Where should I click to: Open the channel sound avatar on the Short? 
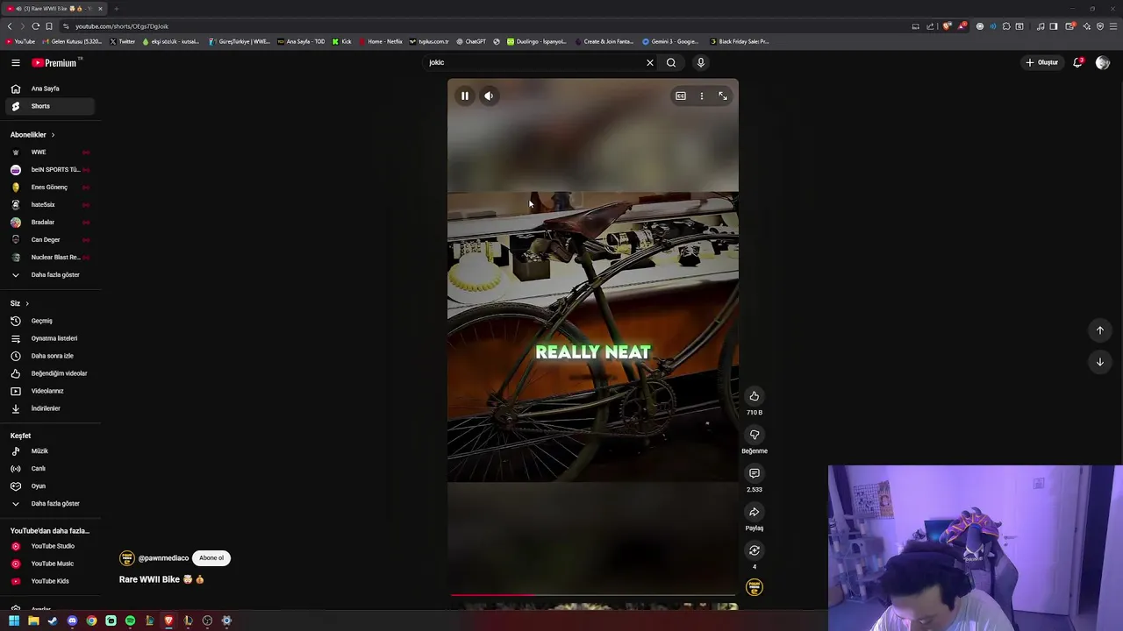754,587
